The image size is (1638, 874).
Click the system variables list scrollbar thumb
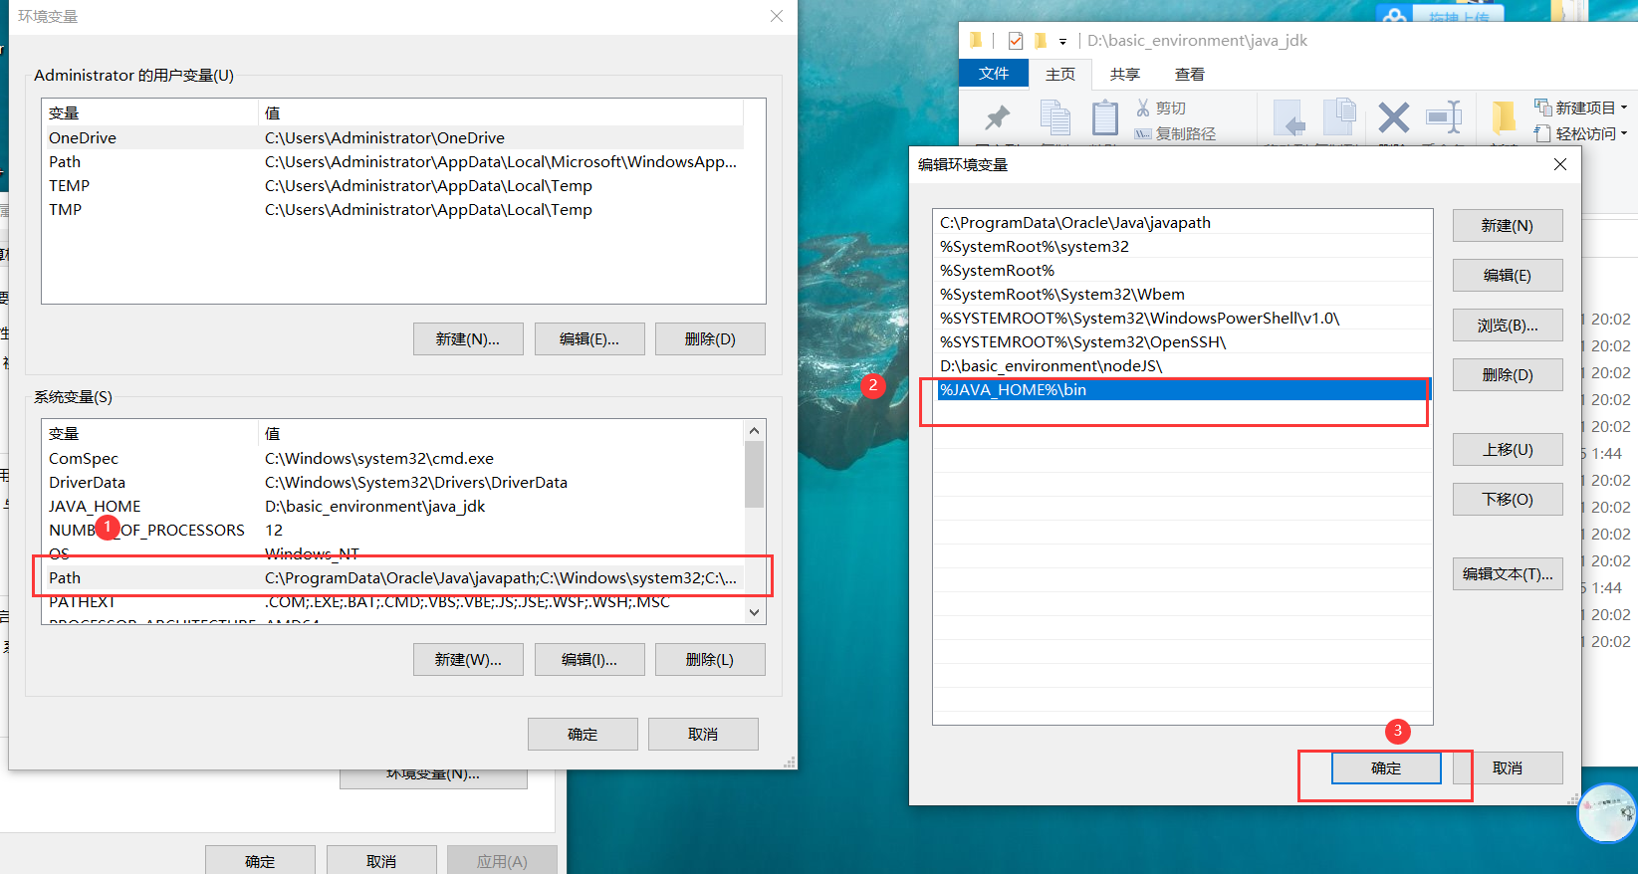(754, 474)
